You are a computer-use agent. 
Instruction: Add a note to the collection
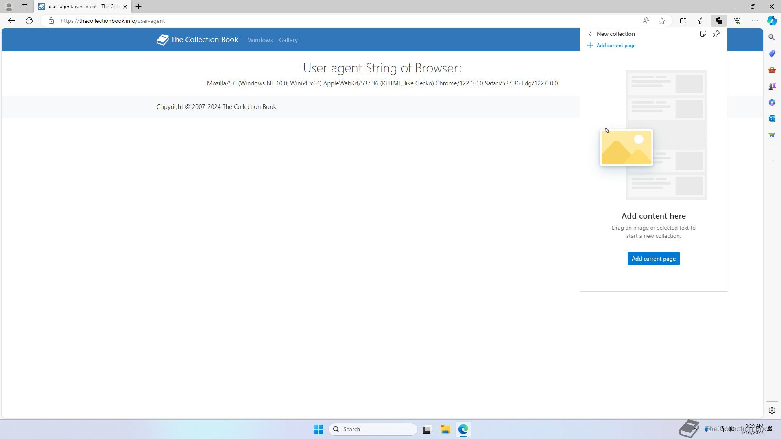703,34
